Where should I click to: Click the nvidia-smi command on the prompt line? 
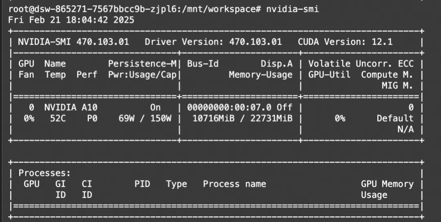click(292, 9)
